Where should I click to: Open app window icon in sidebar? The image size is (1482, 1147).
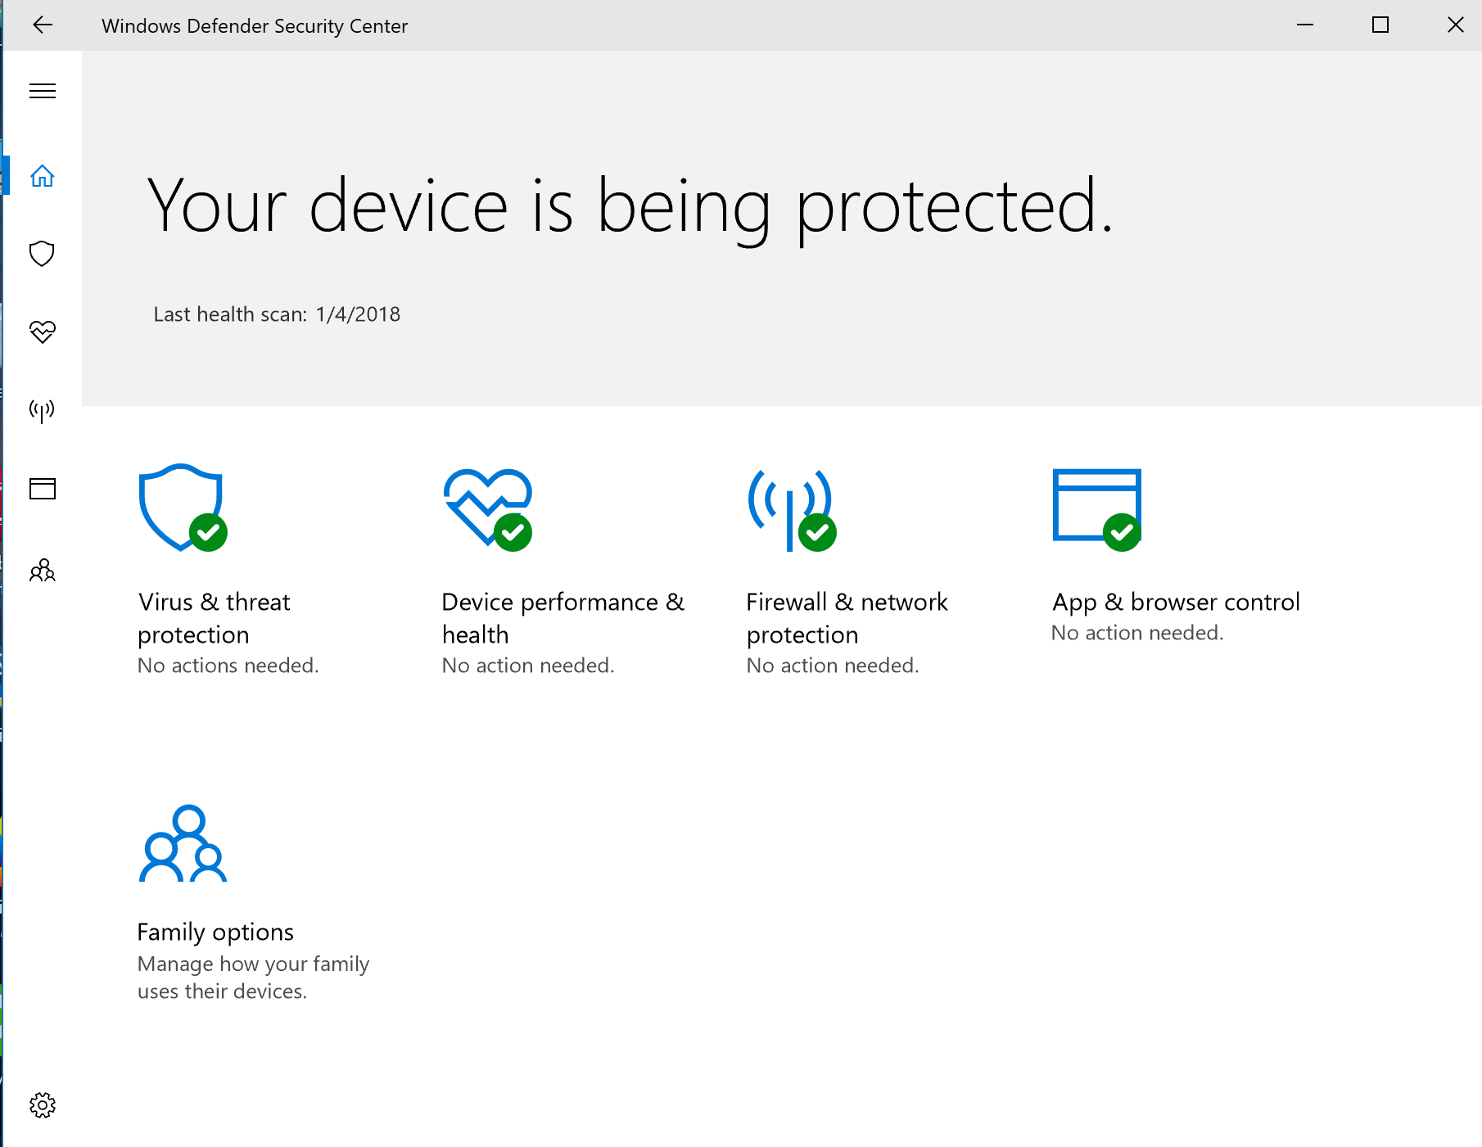(43, 489)
